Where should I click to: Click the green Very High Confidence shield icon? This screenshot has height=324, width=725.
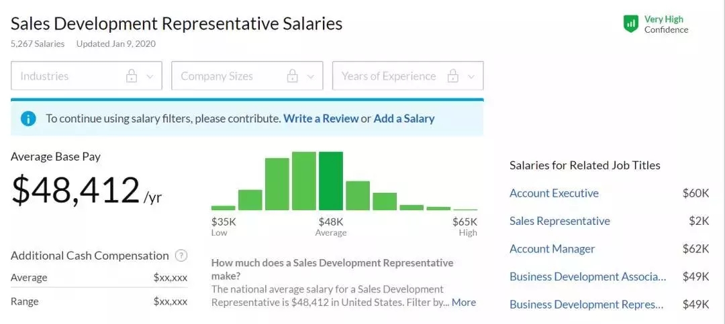[630, 24]
